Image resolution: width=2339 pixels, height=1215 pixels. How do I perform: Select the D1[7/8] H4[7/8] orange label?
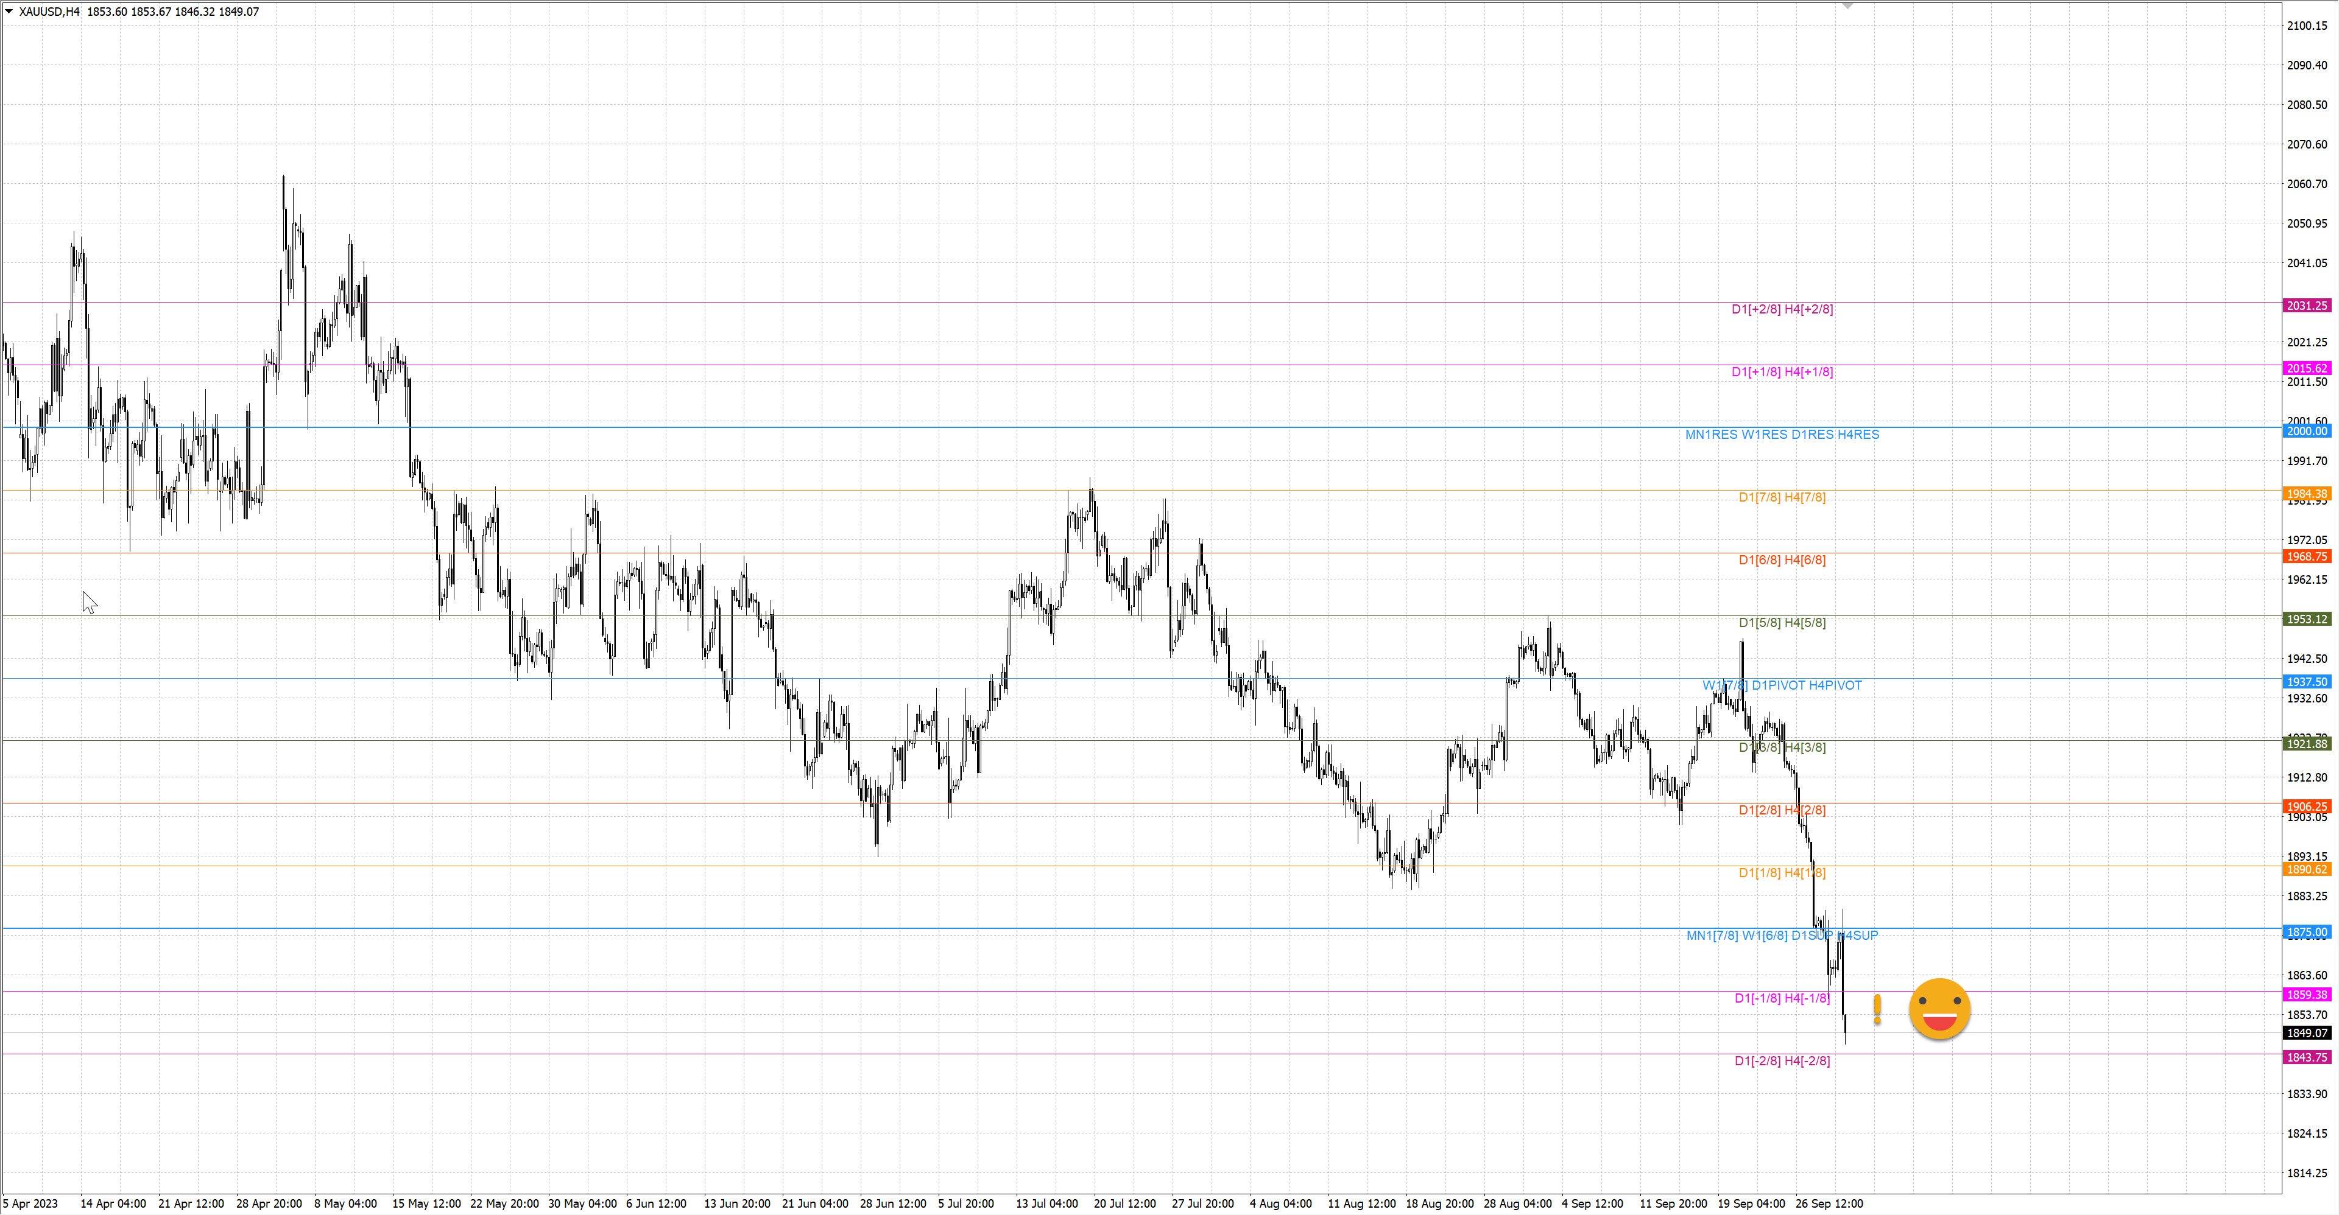(1782, 497)
